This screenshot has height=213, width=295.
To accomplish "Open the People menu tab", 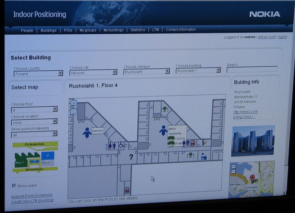I will (27, 30).
